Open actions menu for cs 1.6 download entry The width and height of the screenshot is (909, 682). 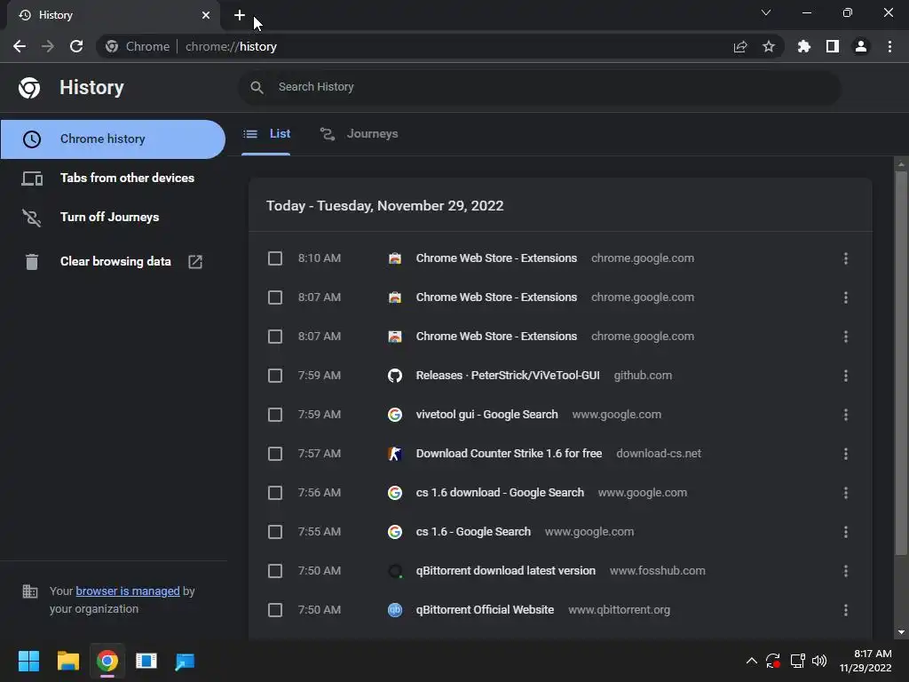(x=846, y=493)
